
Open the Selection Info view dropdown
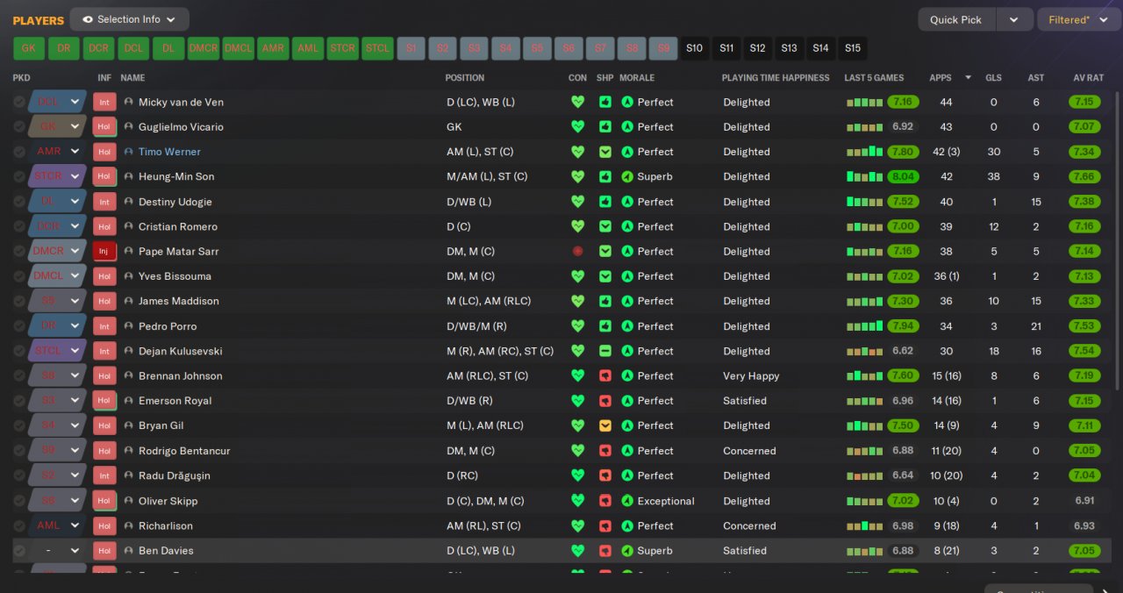pos(129,19)
